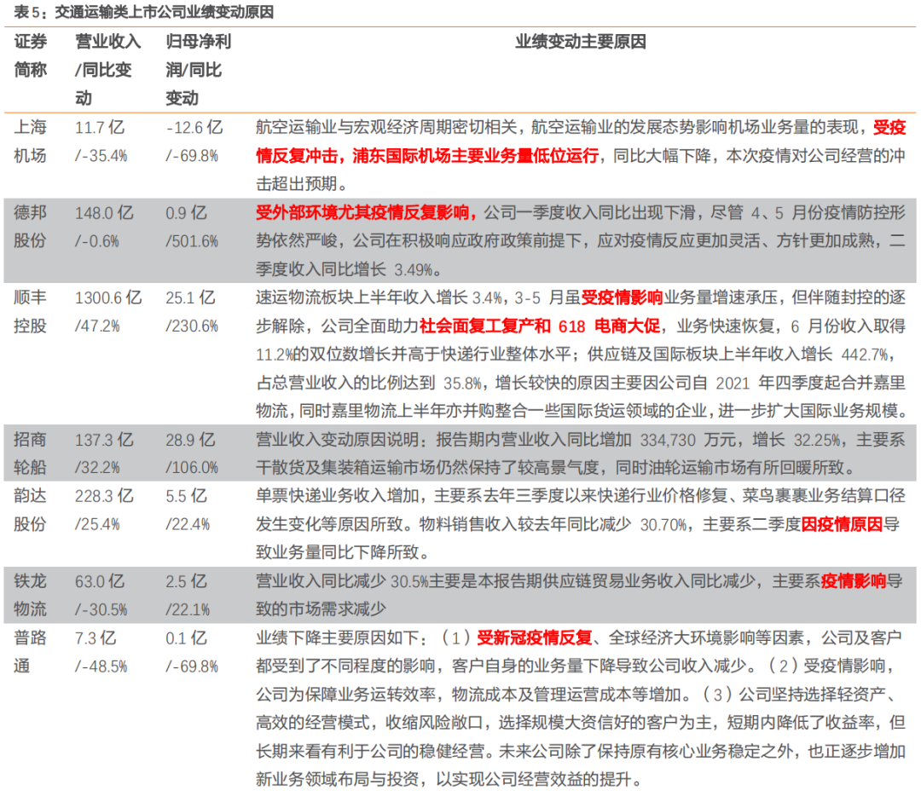Click percentage /22.1%

[x=188, y=610]
